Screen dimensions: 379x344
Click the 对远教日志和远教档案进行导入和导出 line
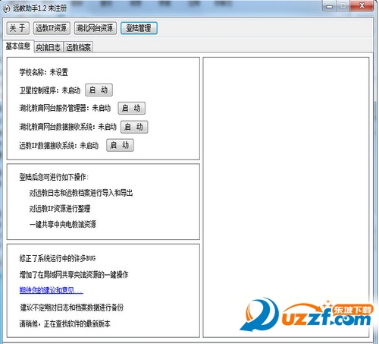(x=81, y=193)
